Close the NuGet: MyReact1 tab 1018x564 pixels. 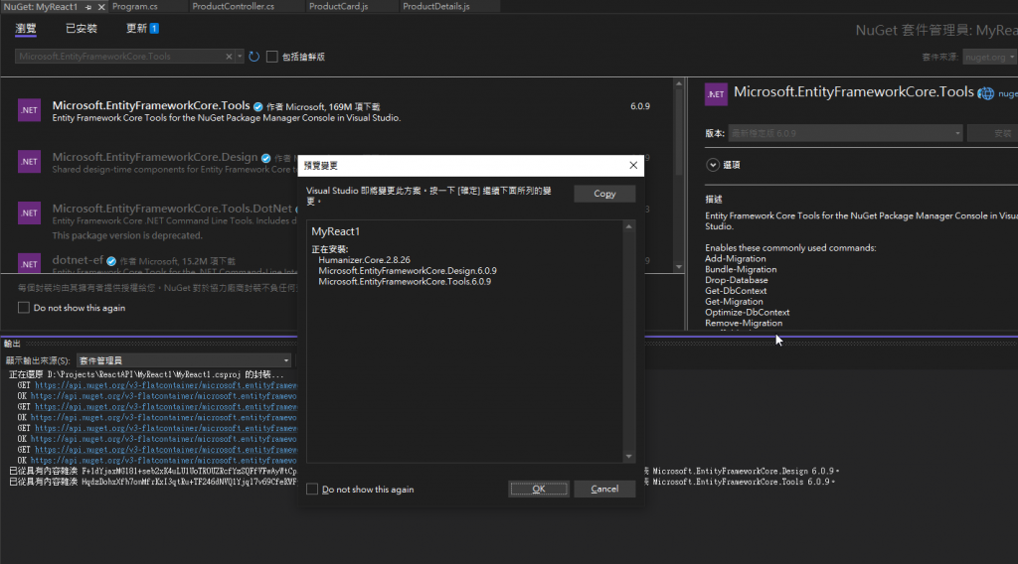[101, 7]
